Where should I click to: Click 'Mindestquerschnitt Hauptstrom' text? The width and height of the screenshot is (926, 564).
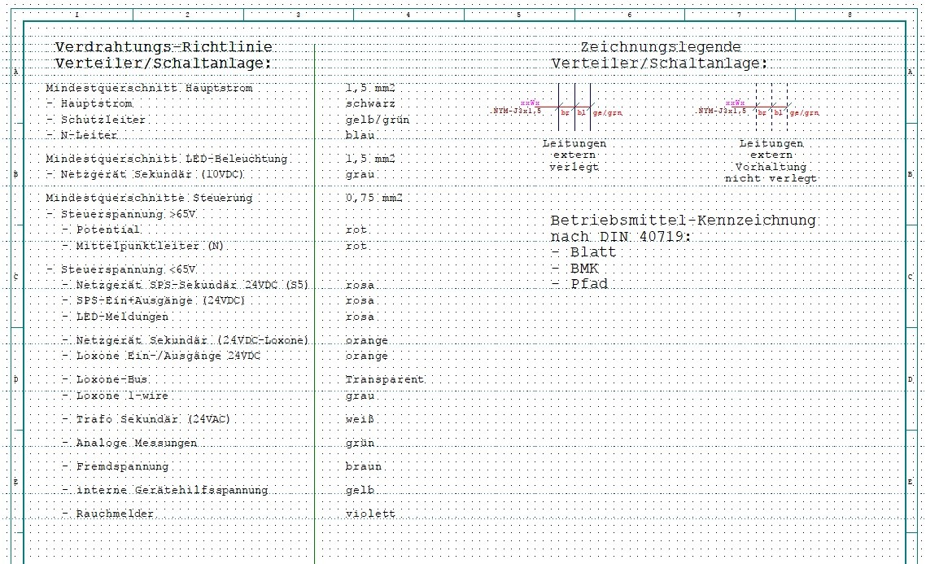click(149, 88)
